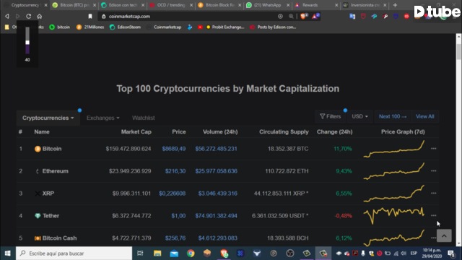462x260 pixels.
Task: Open more options for the Tether row
Action: (x=433, y=215)
